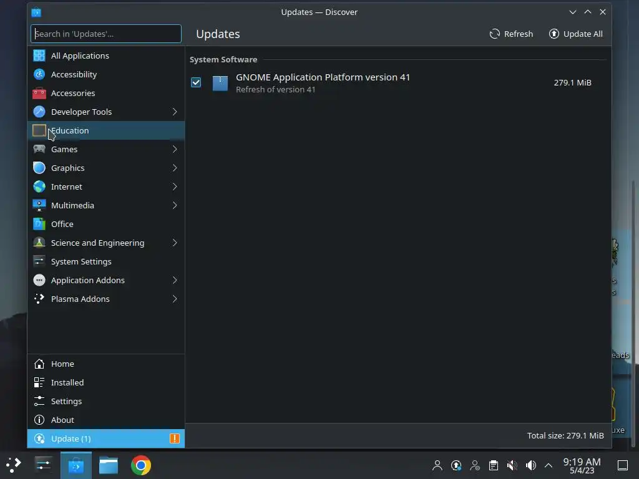Click the Discover icon in the taskbar
This screenshot has height=479, width=639.
(x=76, y=465)
